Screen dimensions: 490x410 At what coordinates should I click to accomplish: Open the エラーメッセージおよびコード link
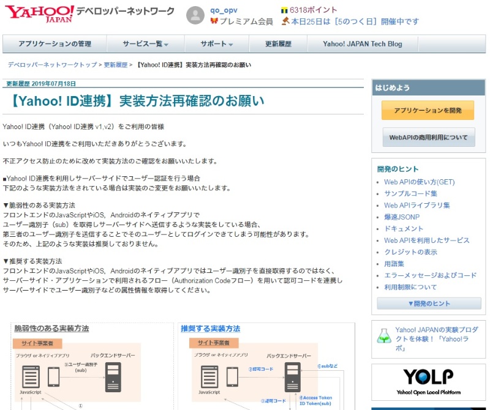(430, 275)
